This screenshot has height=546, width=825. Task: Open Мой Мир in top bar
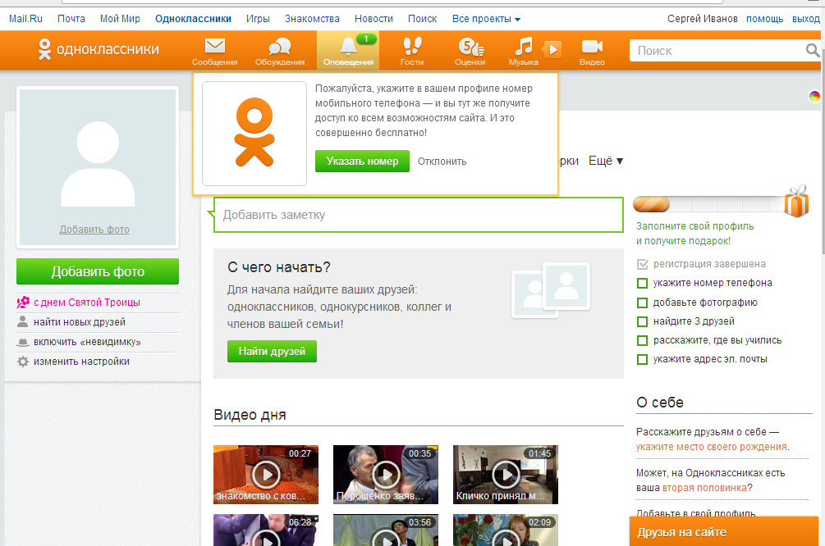pos(120,19)
